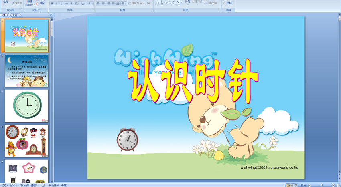Close the slide thumbnail pane
The width and height of the screenshot is (341, 187).
coord(51,16)
